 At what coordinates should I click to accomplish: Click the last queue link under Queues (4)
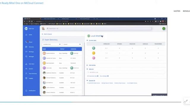coord(132,83)
